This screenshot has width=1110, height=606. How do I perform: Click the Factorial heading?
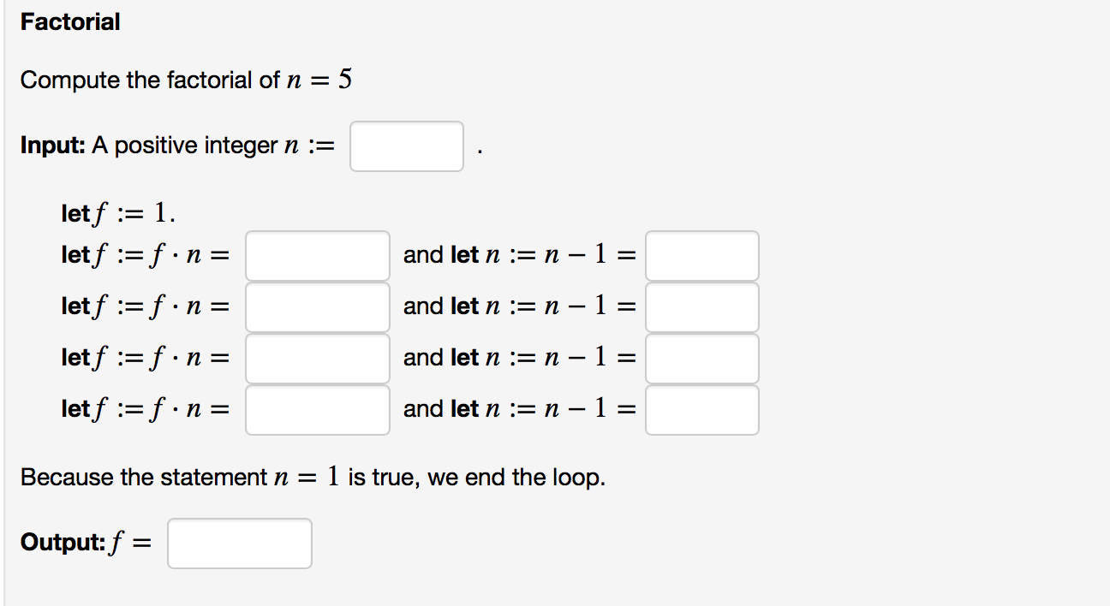click(x=70, y=21)
